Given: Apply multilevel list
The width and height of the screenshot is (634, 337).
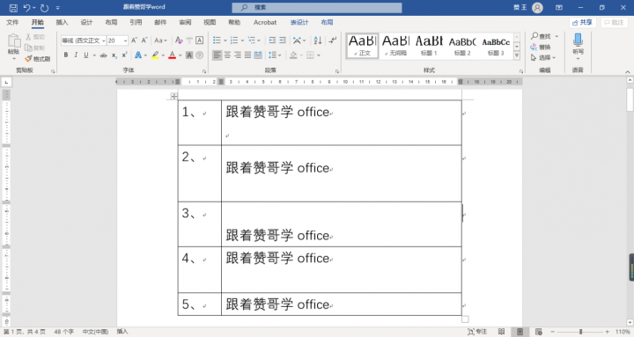Looking at the screenshot, I should [252, 40].
